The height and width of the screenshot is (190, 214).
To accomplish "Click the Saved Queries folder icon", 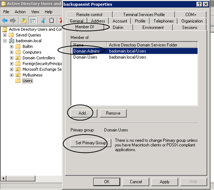I will pos(11,35).
